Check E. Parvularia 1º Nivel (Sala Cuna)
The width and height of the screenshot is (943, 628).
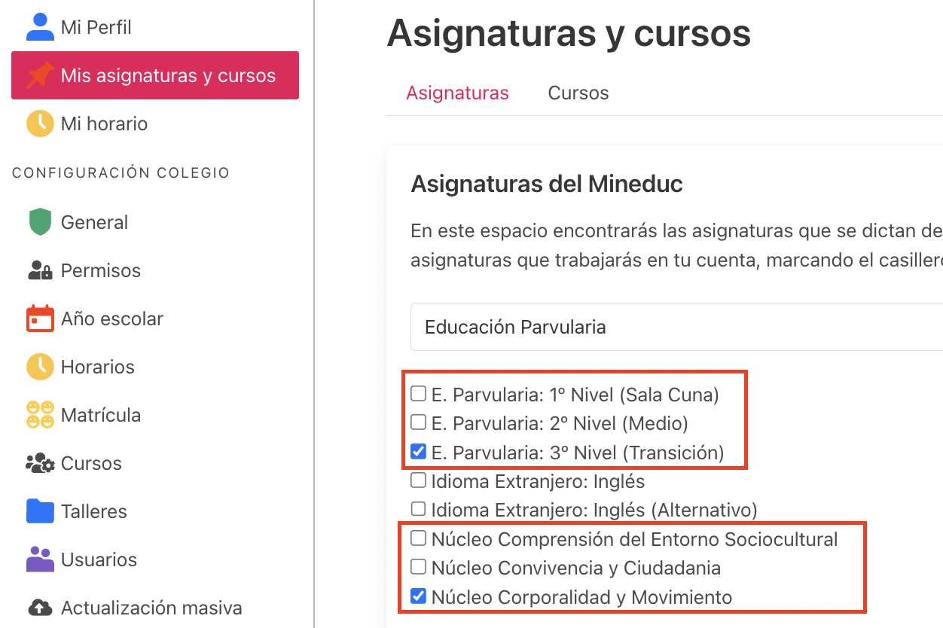418,393
